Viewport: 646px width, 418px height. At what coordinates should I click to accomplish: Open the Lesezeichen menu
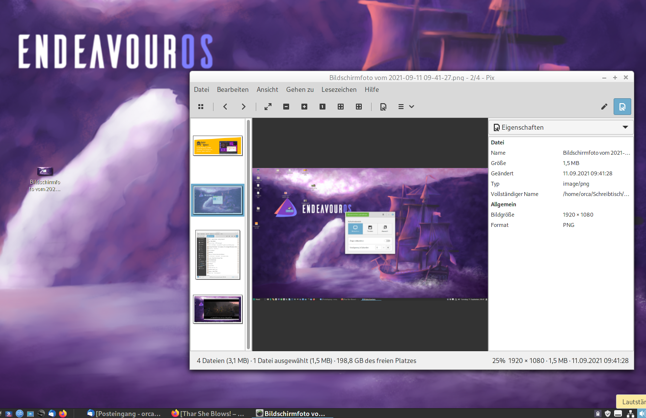[339, 89]
